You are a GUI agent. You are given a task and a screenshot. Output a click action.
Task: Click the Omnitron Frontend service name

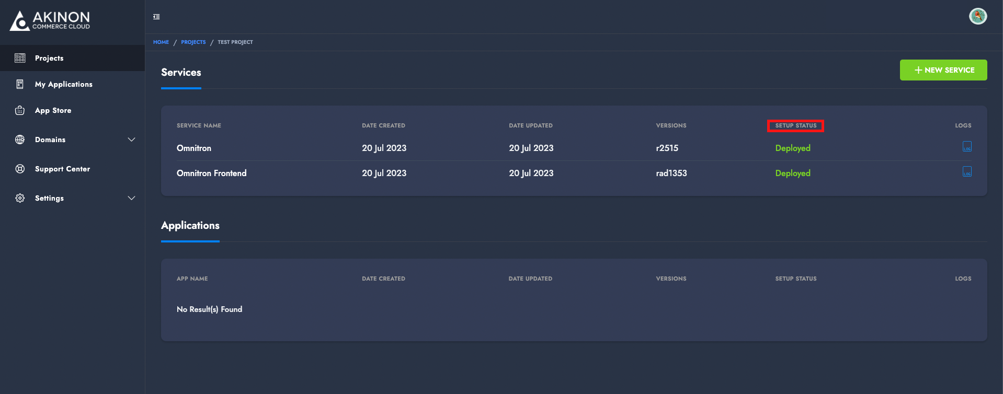tap(211, 173)
